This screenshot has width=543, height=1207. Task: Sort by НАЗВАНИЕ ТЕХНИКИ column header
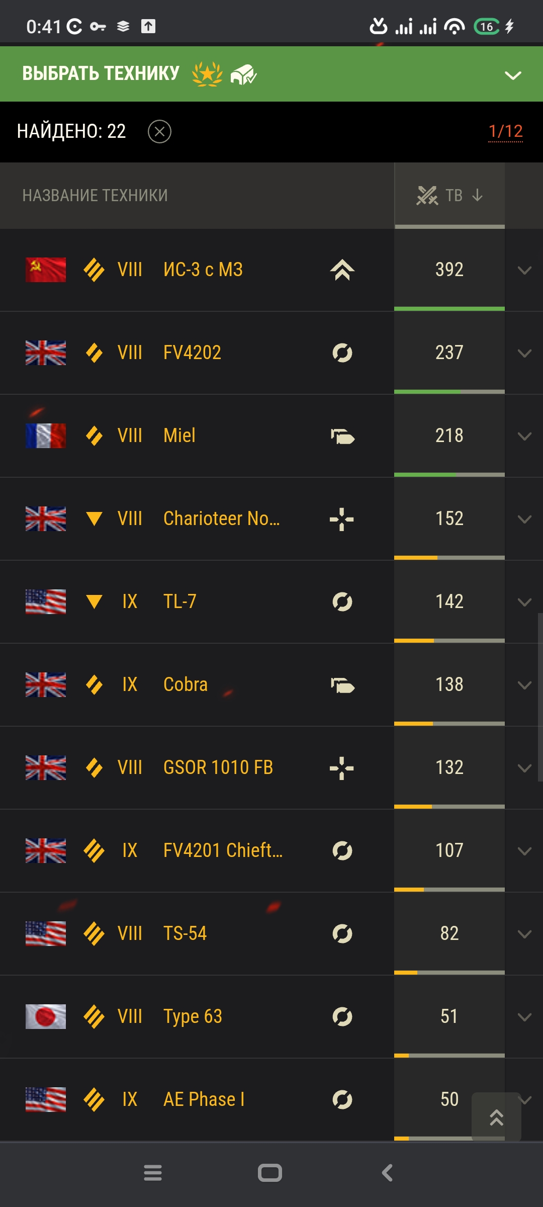[95, 195]
